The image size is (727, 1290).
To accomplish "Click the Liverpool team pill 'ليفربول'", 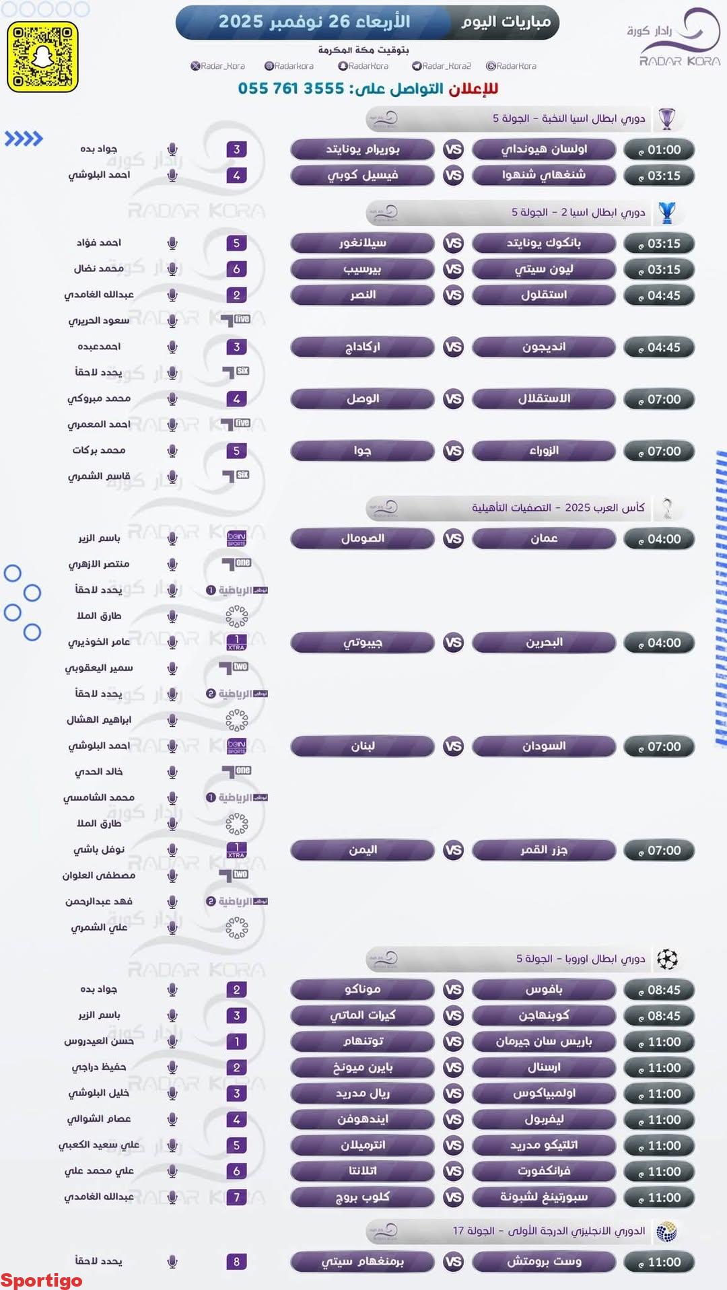I will tap(544, 1119).
